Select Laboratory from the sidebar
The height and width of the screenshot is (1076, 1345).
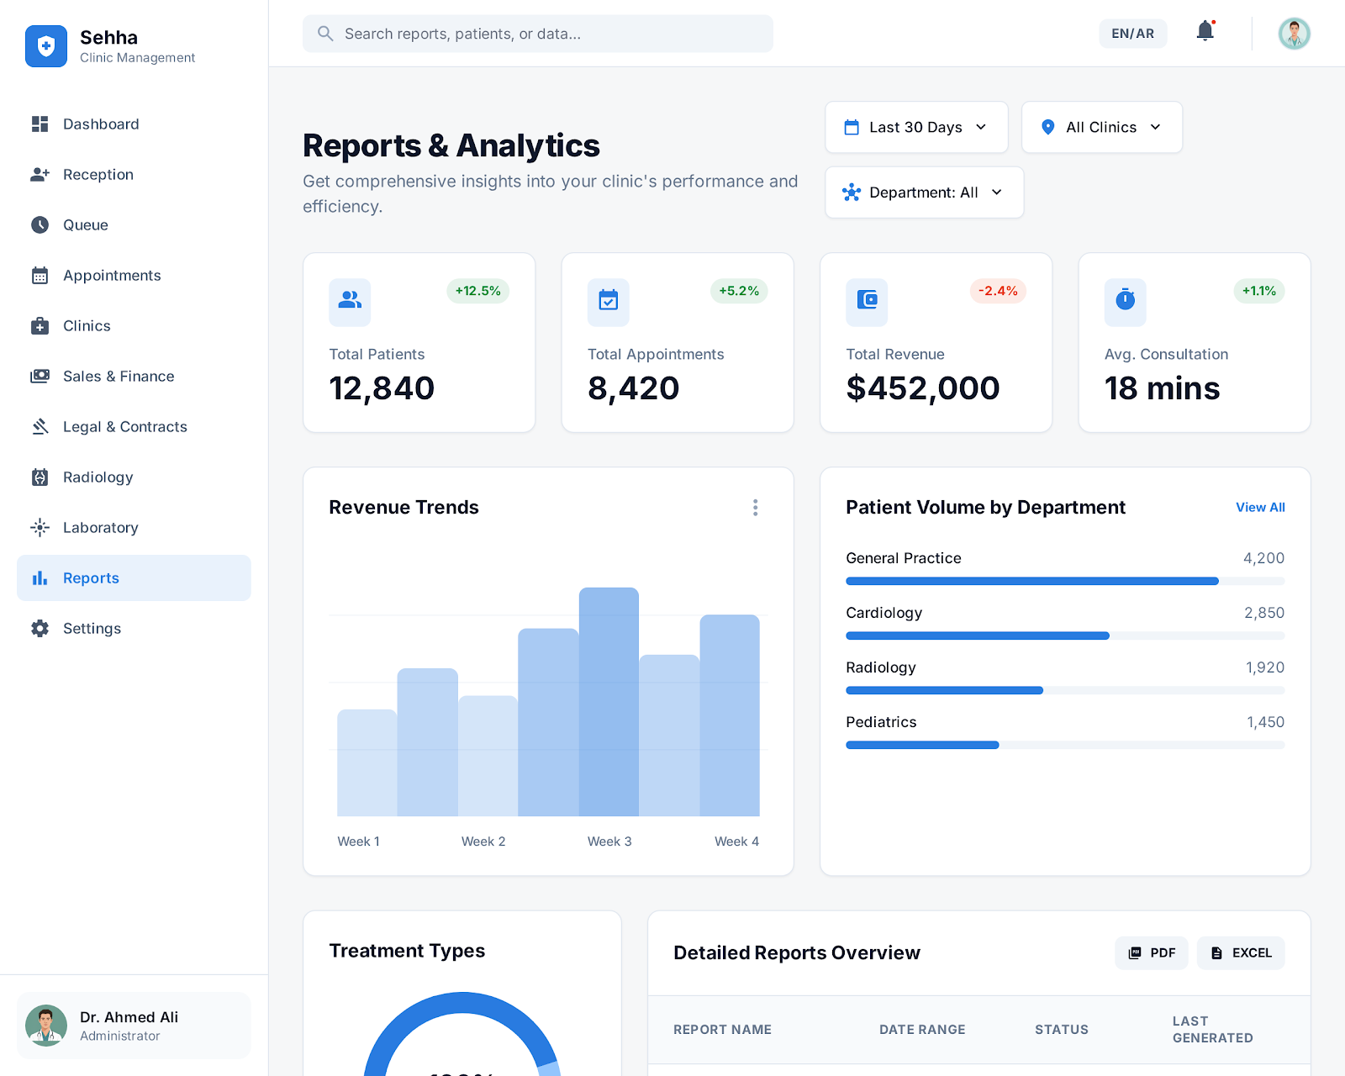(100, 528)
